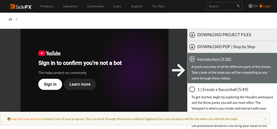Open the Support menu

pos(137,6)
